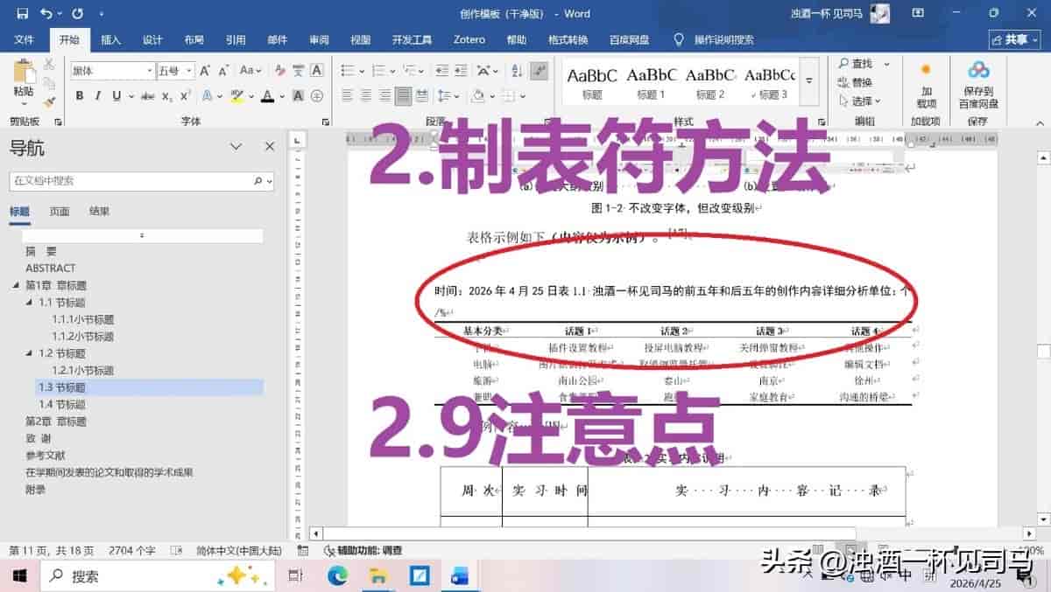Open Windows Start menu
Image resolution: width=1051 pixels, height=592 pixels.
point(18,575)
